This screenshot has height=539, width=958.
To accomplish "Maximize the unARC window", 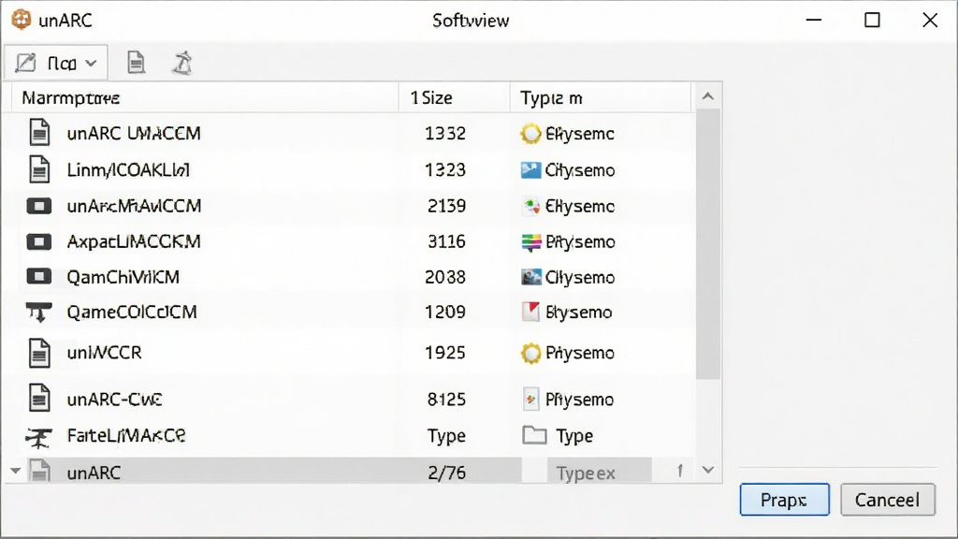I will click(x=873, y=21).
